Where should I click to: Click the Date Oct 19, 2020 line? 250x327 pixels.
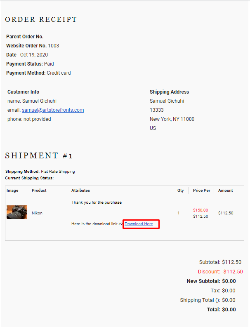pos(27,55)
